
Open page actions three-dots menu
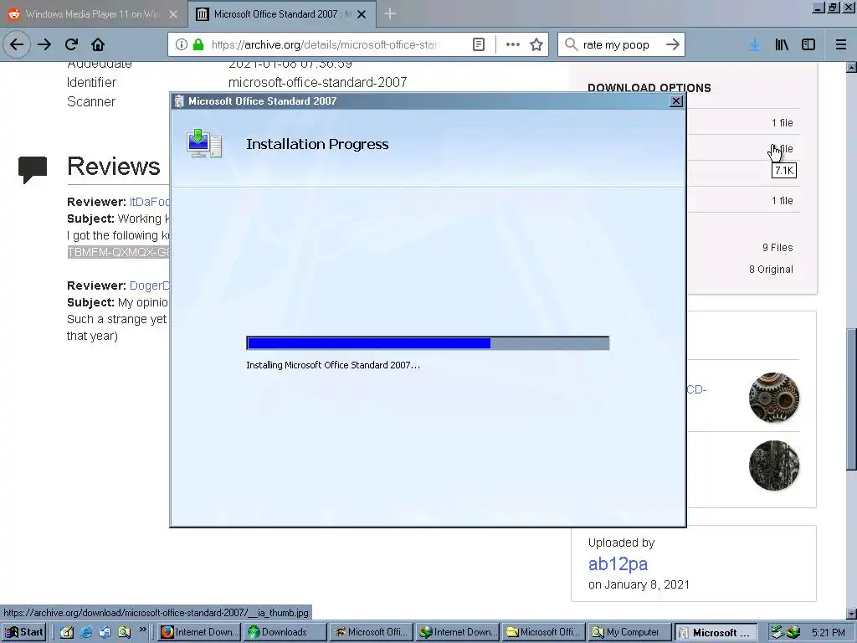513,44
